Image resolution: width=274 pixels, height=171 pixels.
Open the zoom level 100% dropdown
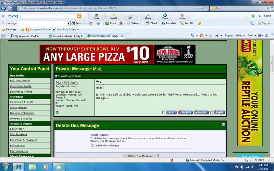click(x=268, y=160)
